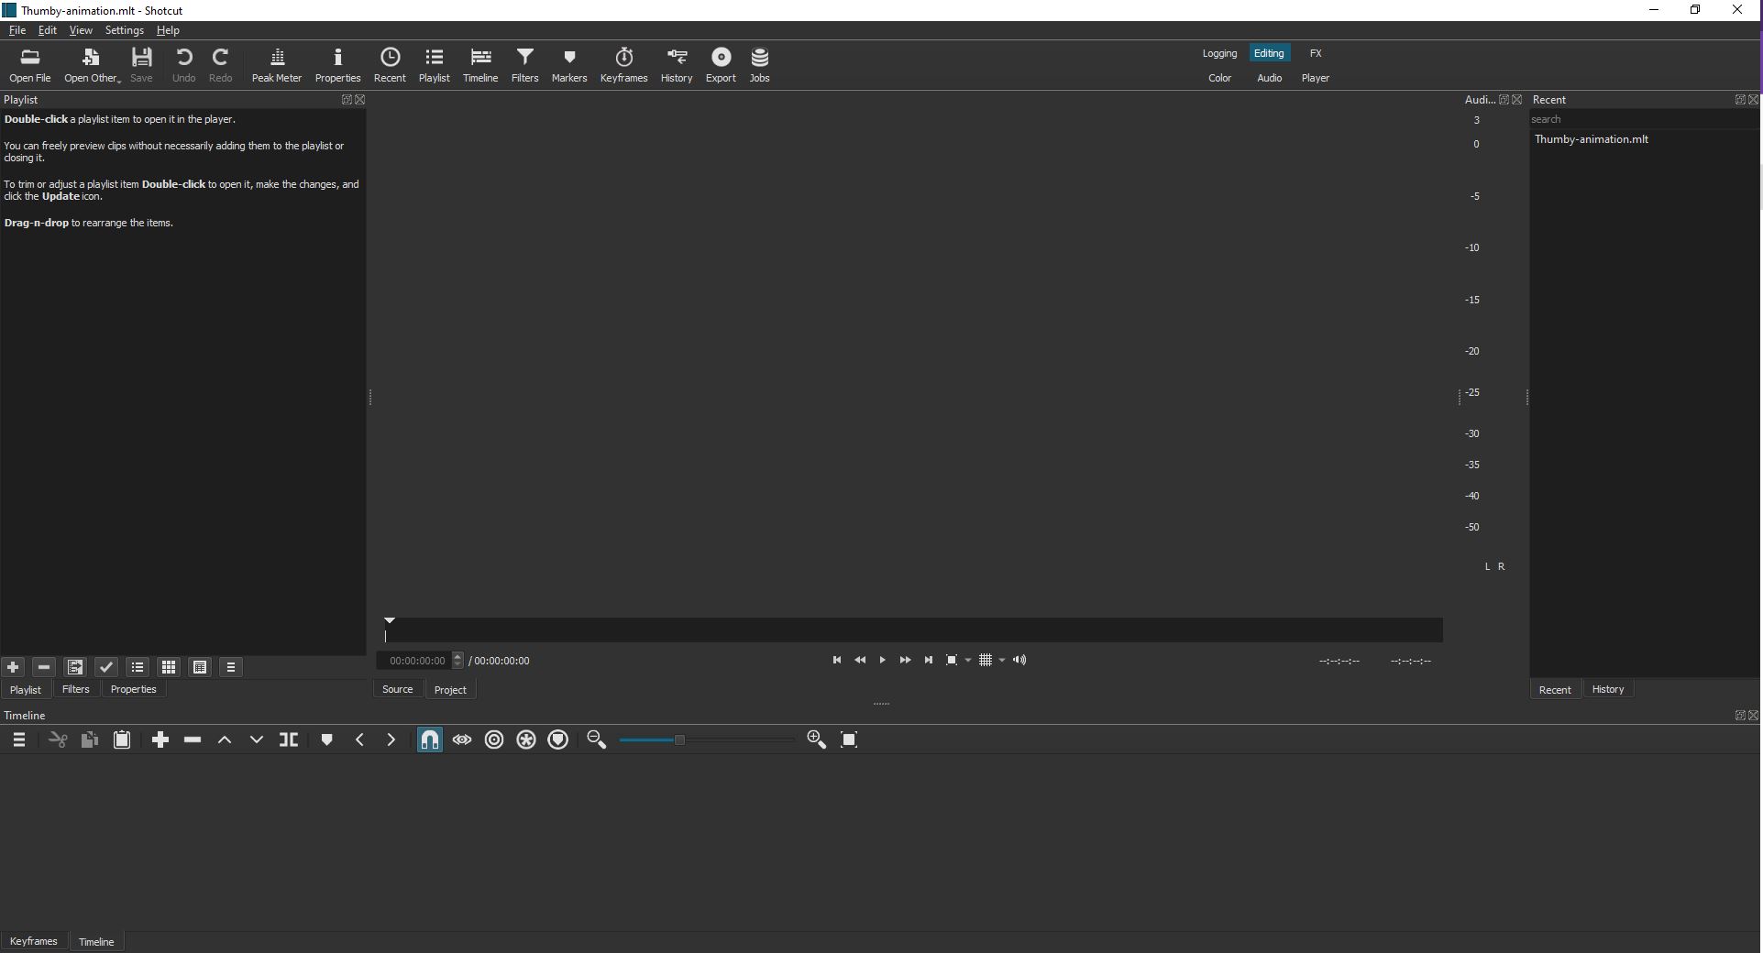Open the Peak Meter panel
The height and width of the screenshot is (953, 1763).
pos(276,65)
